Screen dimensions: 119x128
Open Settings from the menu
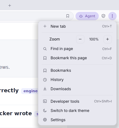coord(77,120)
